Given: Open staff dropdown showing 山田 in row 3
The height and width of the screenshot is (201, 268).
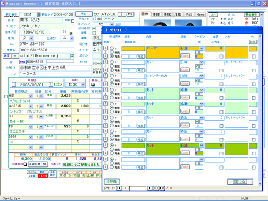Looking at the screenshot, I should (x=202, y=76).
